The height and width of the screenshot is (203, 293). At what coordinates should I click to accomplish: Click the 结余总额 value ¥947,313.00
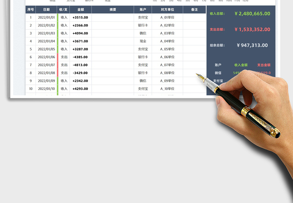point(252,45)
